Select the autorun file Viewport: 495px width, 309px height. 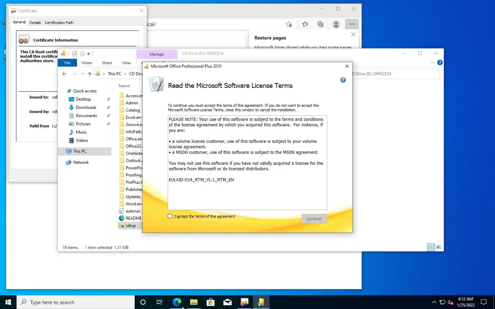point(133,211)
